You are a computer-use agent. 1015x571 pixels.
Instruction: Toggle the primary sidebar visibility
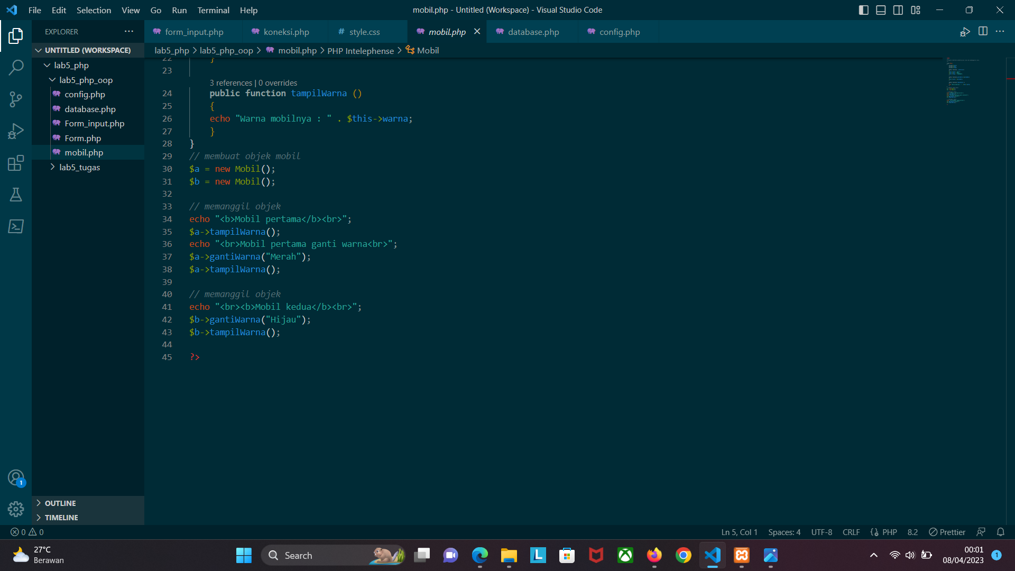tap(864, 10)
